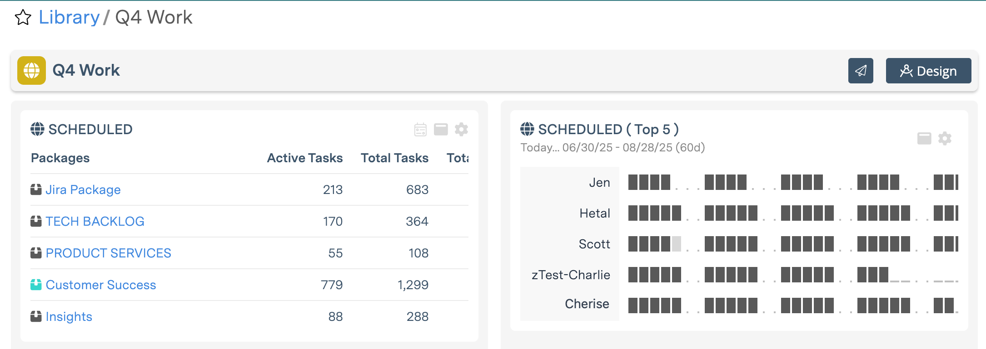Image resolution: width=986 pixels, height=349 pixels.
Task: Open the SCHEDULED widget calendar icon
Action: (420, 130)
